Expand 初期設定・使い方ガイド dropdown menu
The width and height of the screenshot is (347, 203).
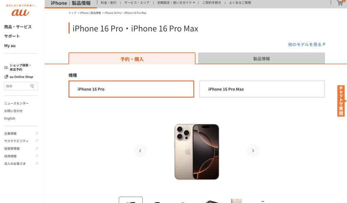[x=176, y=3]
